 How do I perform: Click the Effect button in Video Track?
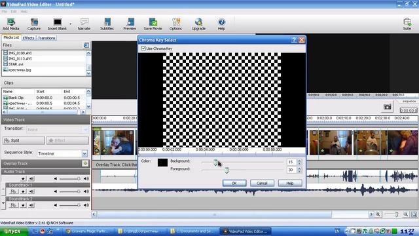pyautogui.click(x=67, y=140)
